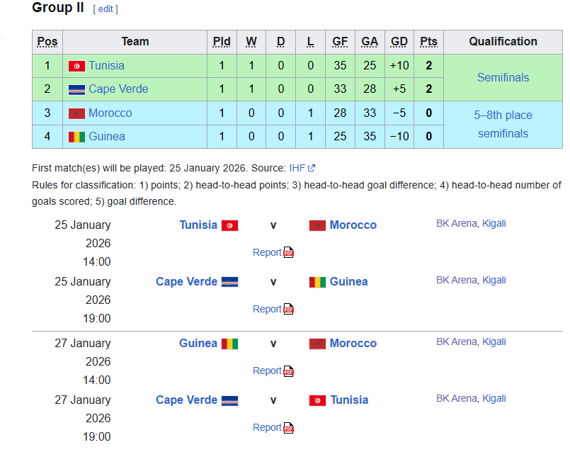570x452 pixels.
Task: Open the 5–8th place semifinals link
Action: point(503,125)
